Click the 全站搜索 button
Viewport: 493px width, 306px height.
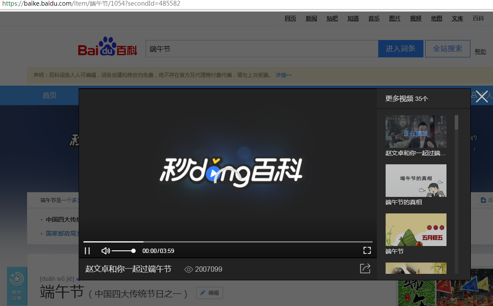[x=448, y=49]
